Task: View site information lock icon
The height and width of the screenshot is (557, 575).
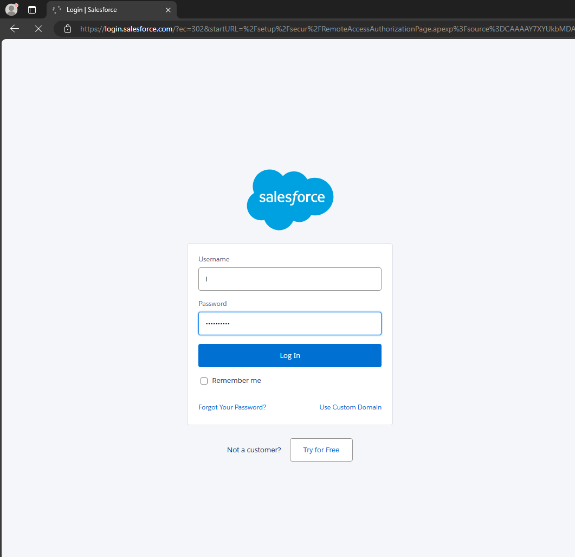Action: (x=68, y=29)
